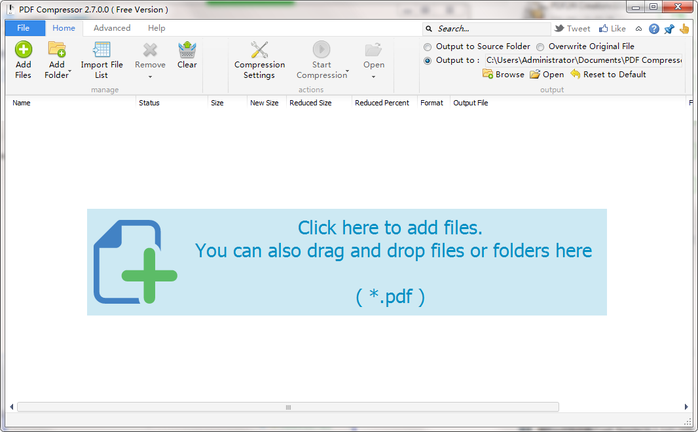
Task: Open the Start Compression dropdown arrow
Action: 346,73
